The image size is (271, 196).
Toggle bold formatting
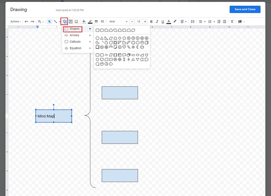point(151,21)
